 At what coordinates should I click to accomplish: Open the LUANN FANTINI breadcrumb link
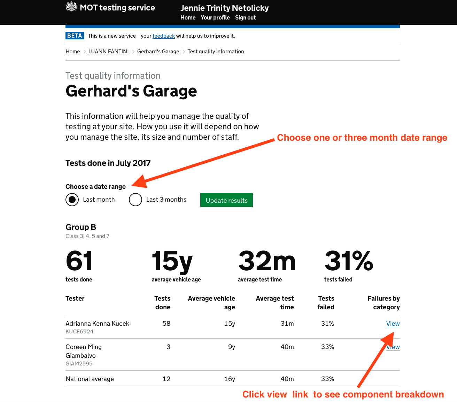108,51
